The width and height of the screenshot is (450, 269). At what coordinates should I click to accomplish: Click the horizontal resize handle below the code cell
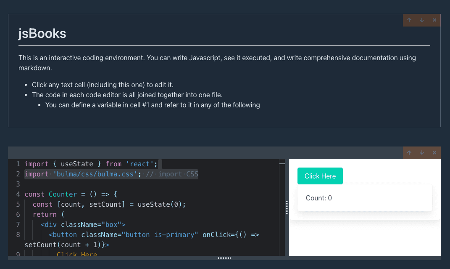224,258
